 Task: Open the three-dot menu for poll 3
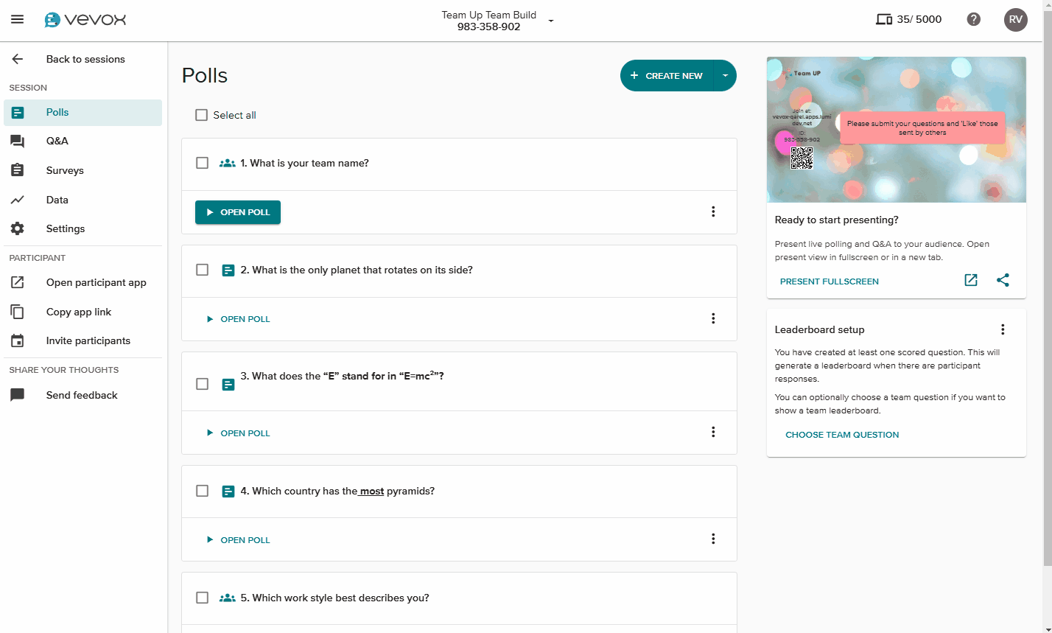point(713,432)
